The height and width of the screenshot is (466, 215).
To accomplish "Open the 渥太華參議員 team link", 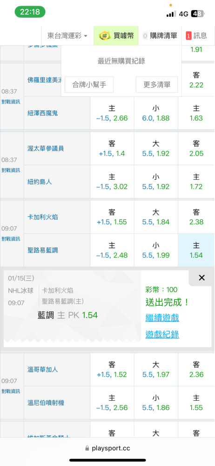I will click(x=46, y=148).
